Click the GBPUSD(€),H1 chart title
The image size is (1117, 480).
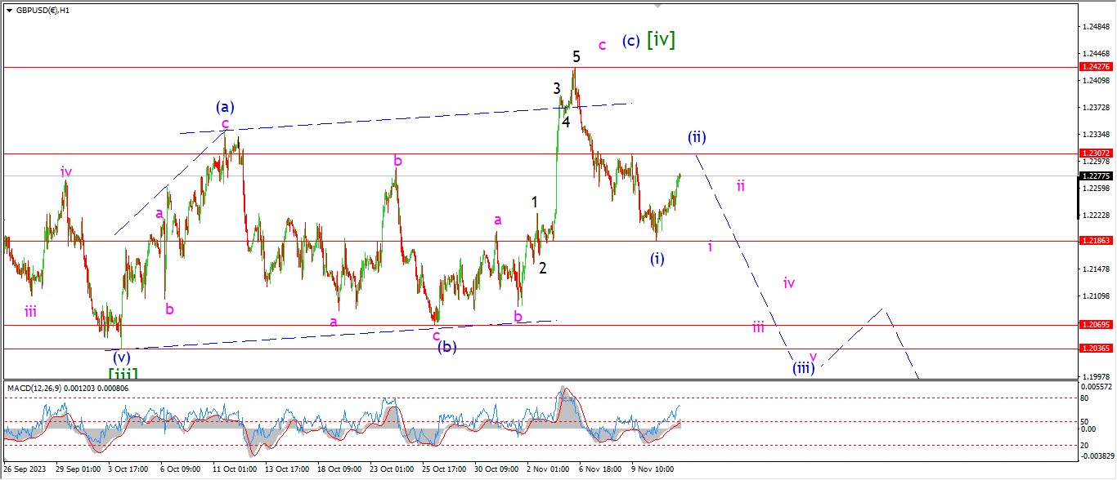pyautogui.click(x=38, y=11)
